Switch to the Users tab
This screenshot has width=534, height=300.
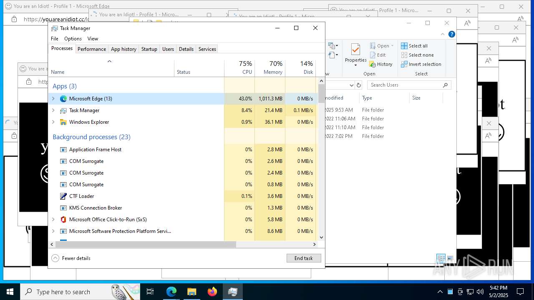click(x=168, y=49)
